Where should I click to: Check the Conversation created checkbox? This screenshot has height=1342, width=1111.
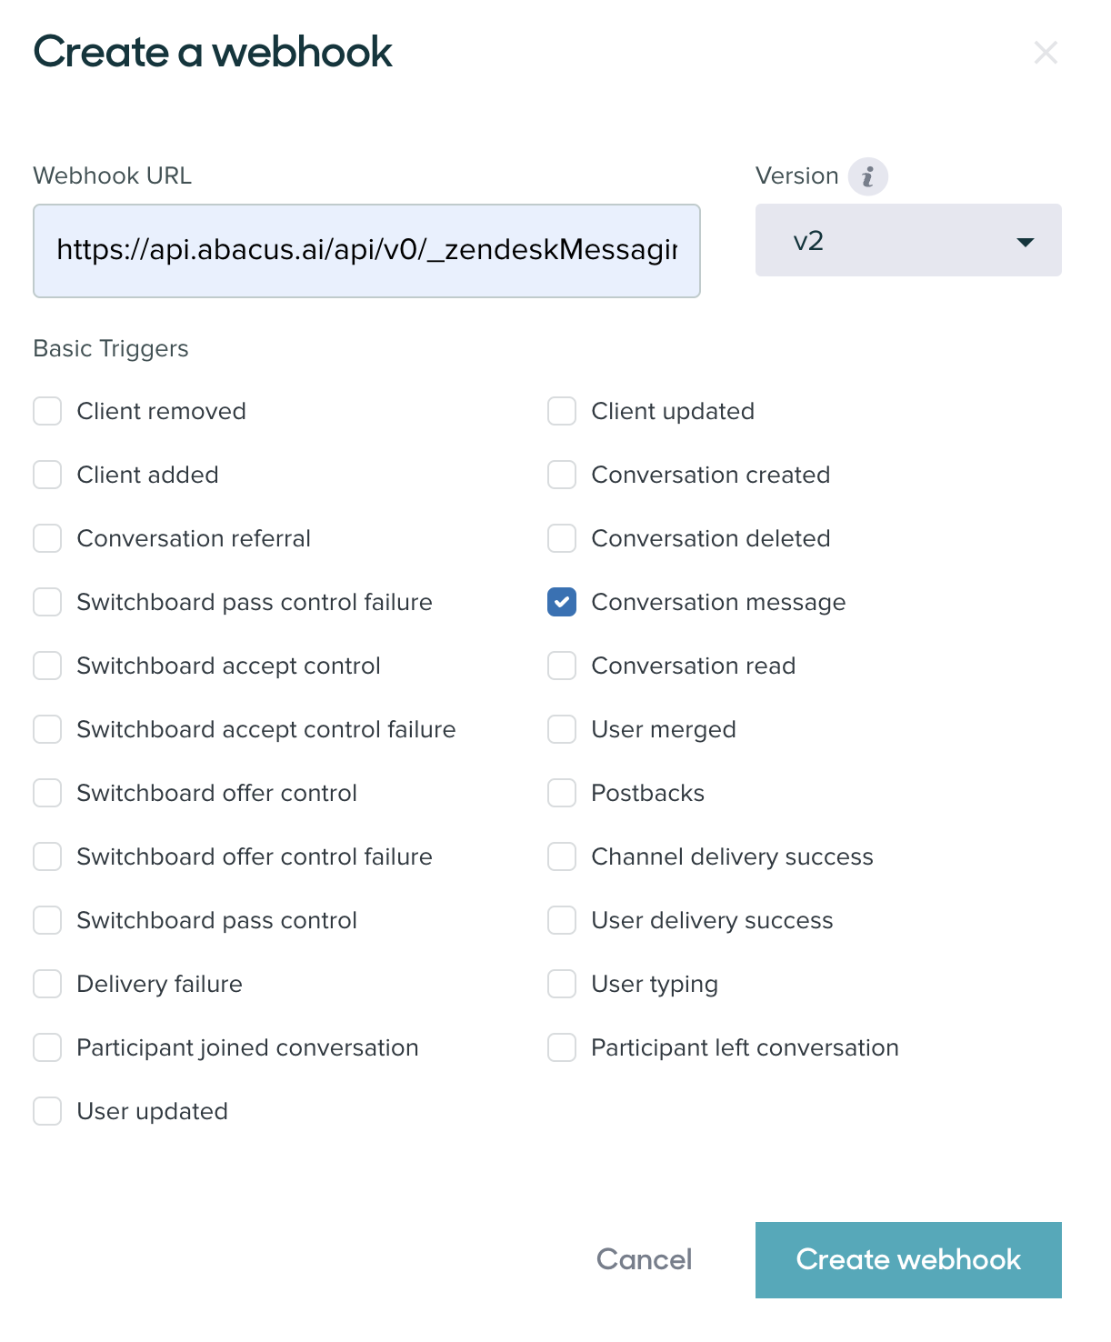click(561, 475)
